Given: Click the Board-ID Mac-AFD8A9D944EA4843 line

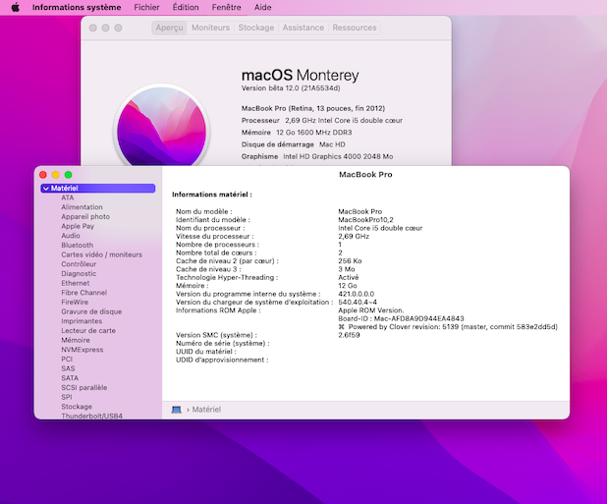Looking at the screenshot, I should coord(401,318).
